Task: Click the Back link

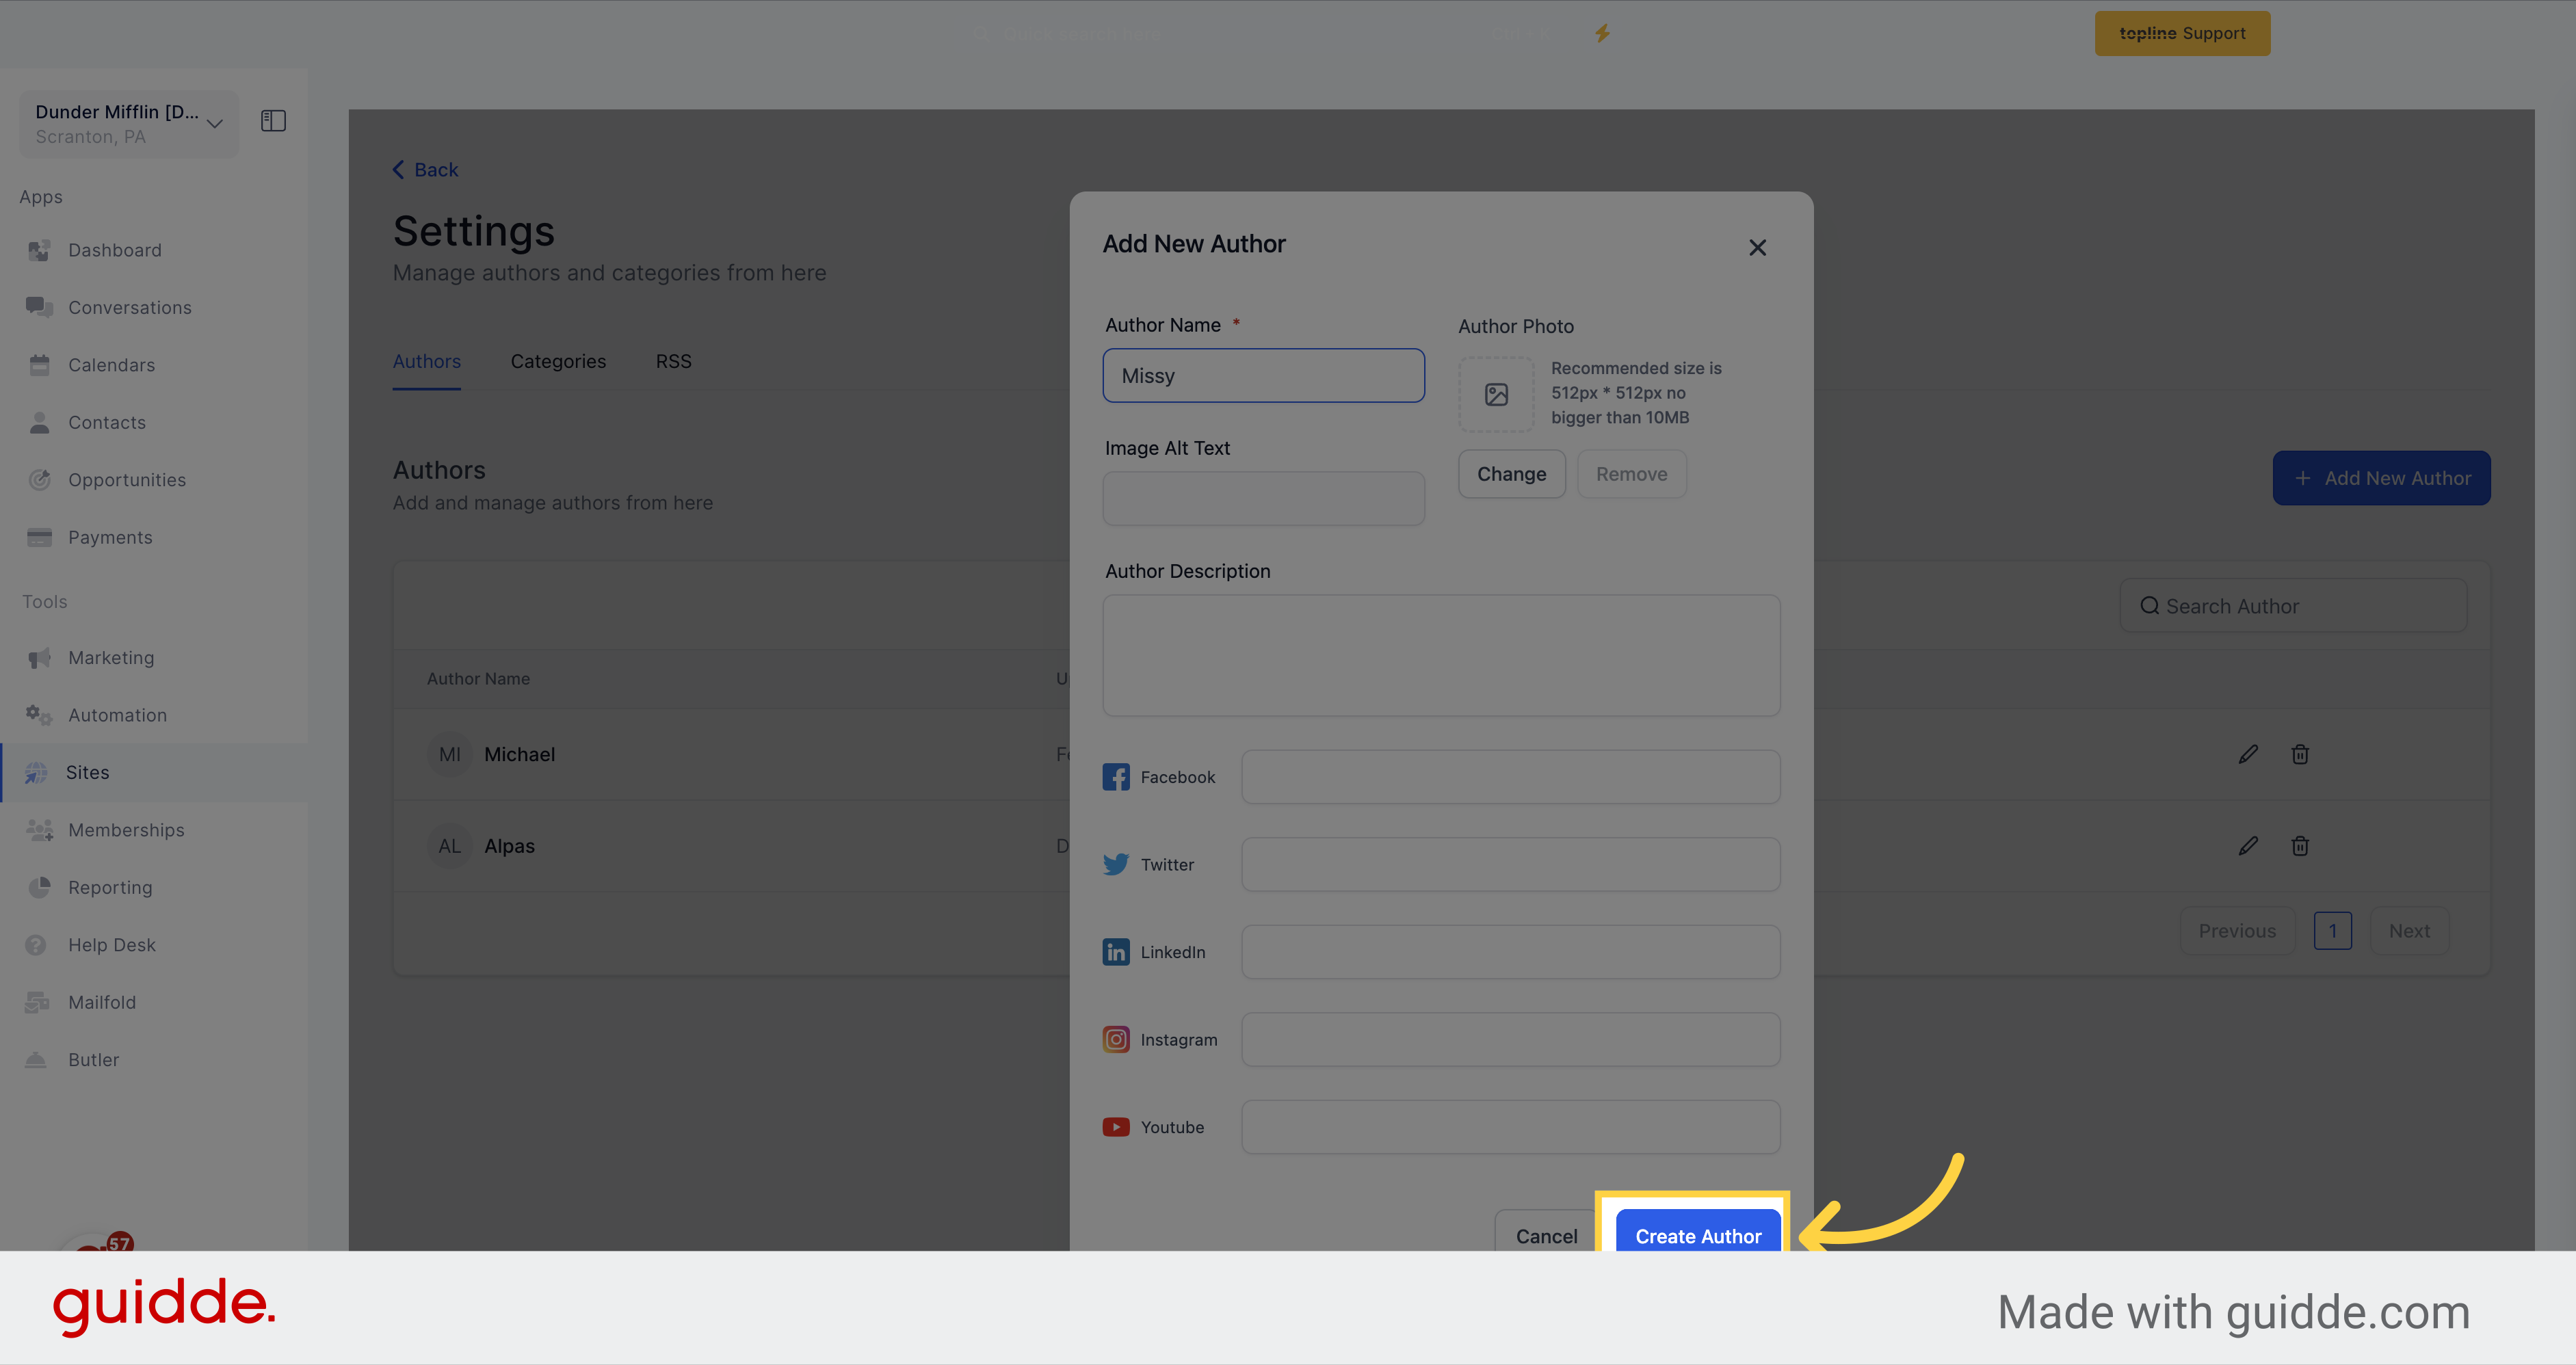Action: tap(425, 169)
